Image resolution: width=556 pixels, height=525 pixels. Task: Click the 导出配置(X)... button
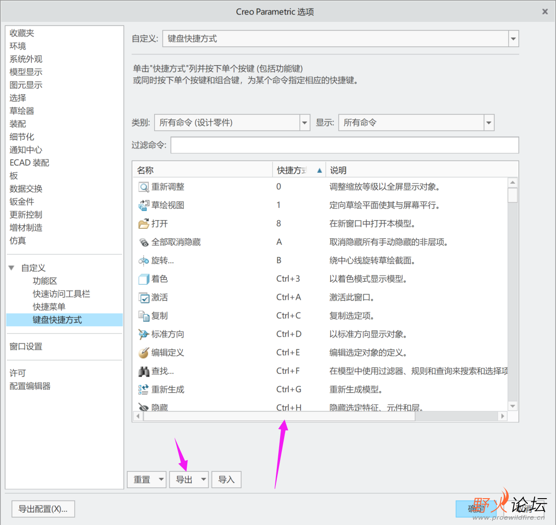[x=43, y=509]
